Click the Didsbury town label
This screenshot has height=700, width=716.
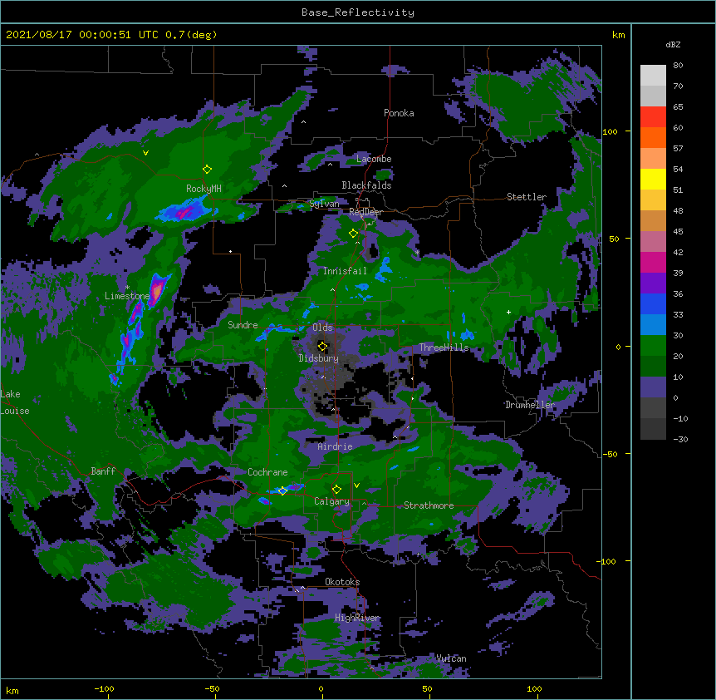coord(319,358)
